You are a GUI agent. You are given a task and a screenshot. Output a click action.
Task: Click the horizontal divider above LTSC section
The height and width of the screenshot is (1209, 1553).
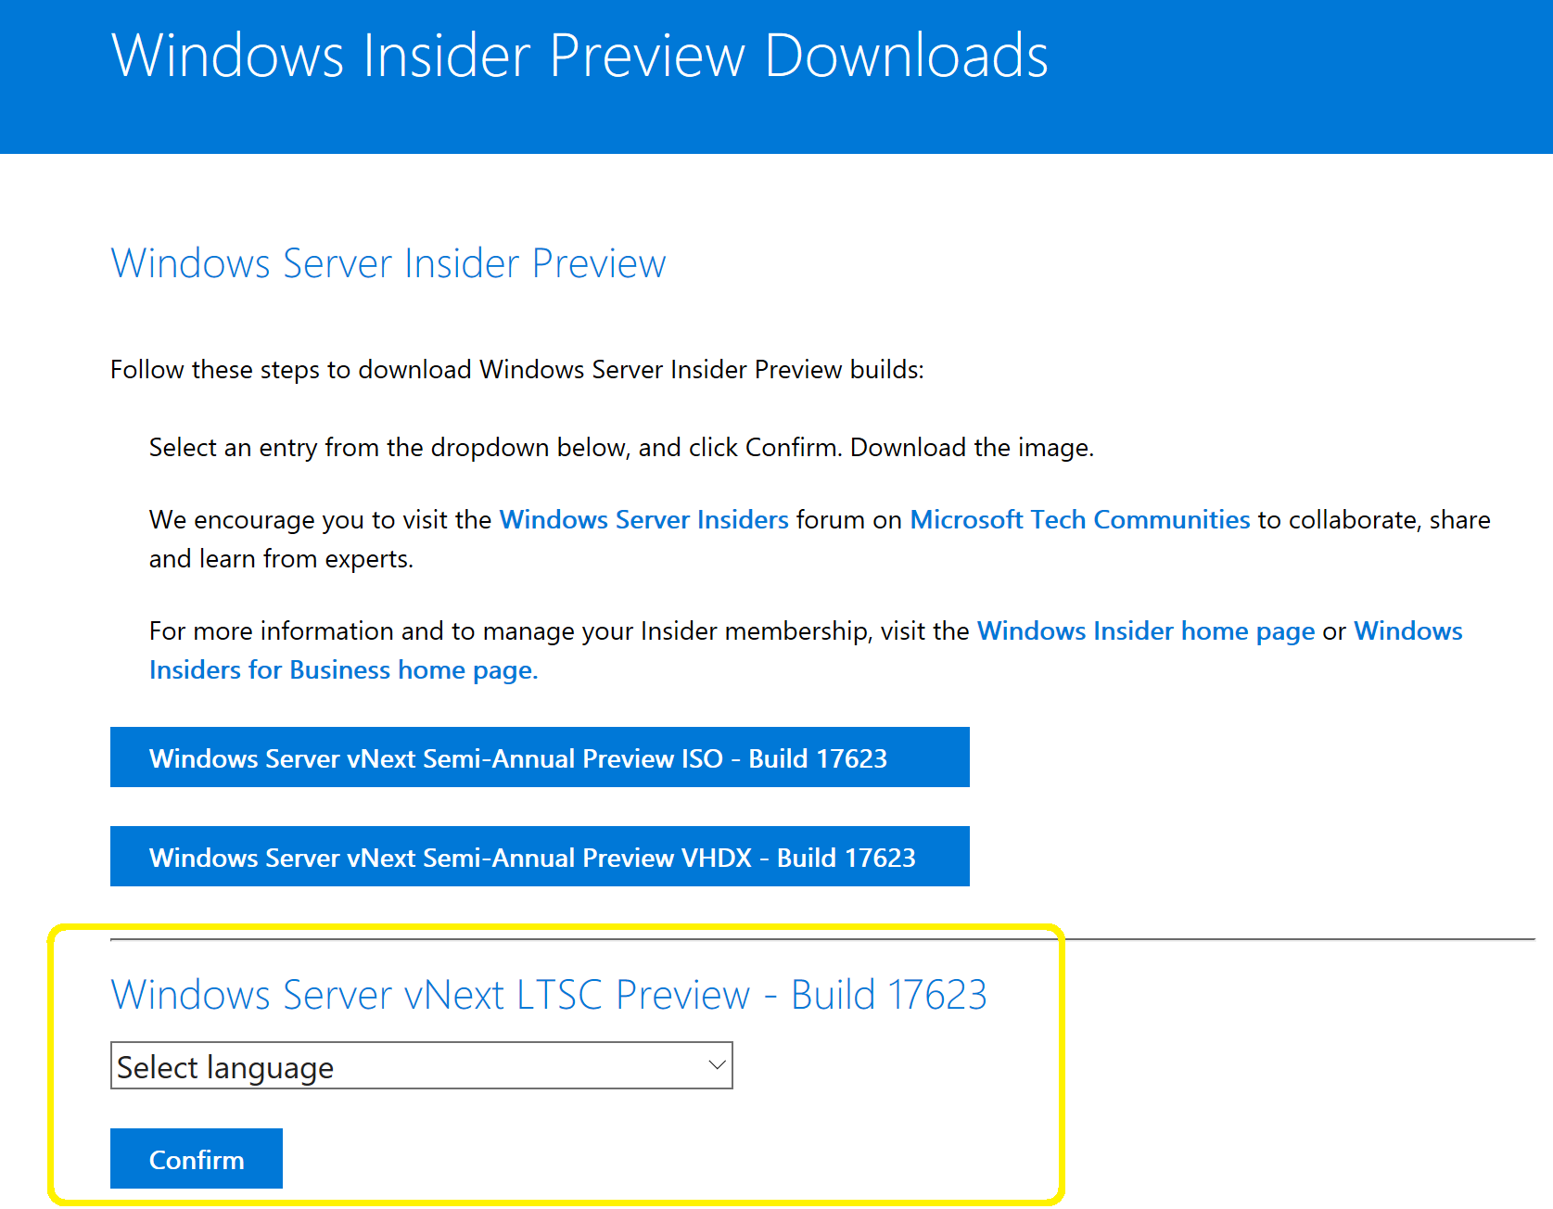[1298, 939]
